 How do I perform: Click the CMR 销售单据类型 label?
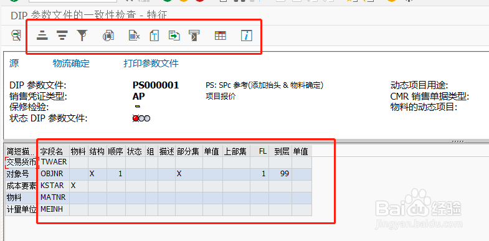[x=430, y=97]
